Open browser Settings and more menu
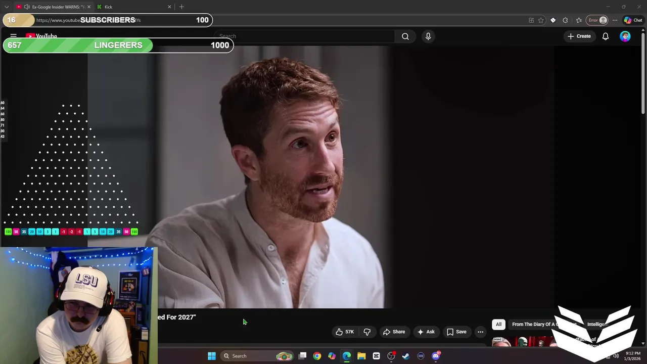Screen dimensions: 647x364 [x=615, y=20]
